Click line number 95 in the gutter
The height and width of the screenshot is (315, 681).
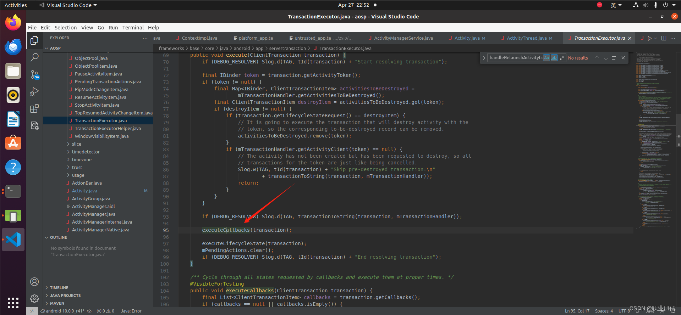click(166, 230)
